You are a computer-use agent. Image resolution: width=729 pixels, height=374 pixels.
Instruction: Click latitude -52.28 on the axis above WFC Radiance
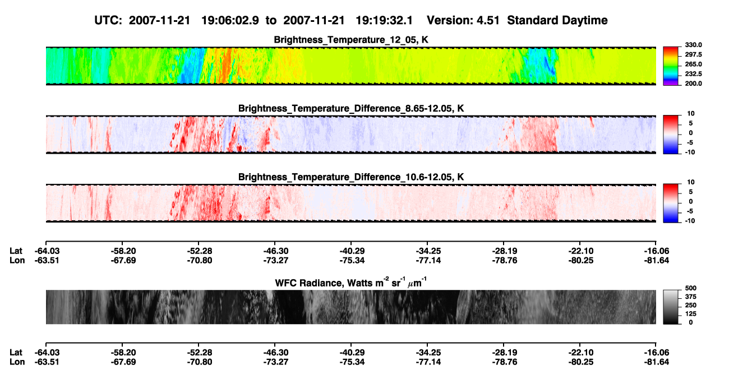[x=199, y=251]
